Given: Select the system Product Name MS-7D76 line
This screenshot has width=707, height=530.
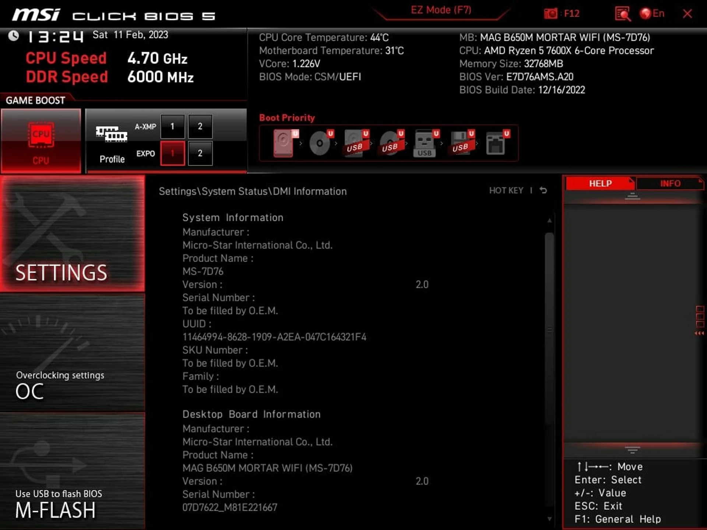Looking at the screenshot, I should (x=203, y=271).
